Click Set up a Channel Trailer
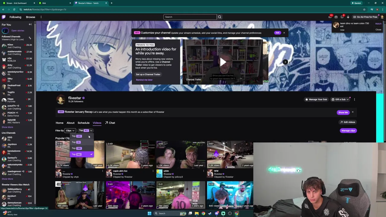This screenshot has height=217, width=386. tap(148, 74)
